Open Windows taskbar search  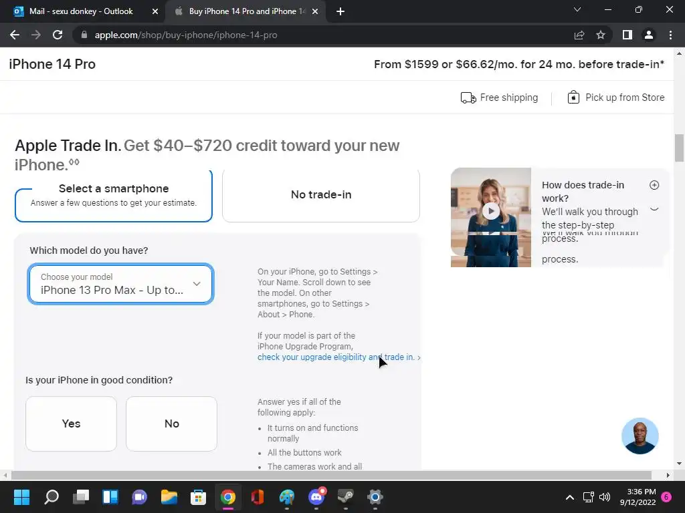[52, 497]
